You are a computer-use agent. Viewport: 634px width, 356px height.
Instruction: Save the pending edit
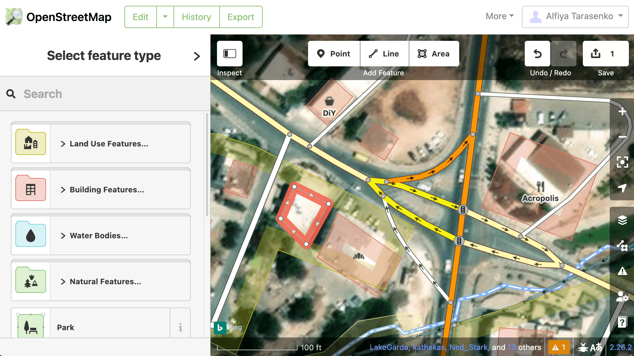606,54
